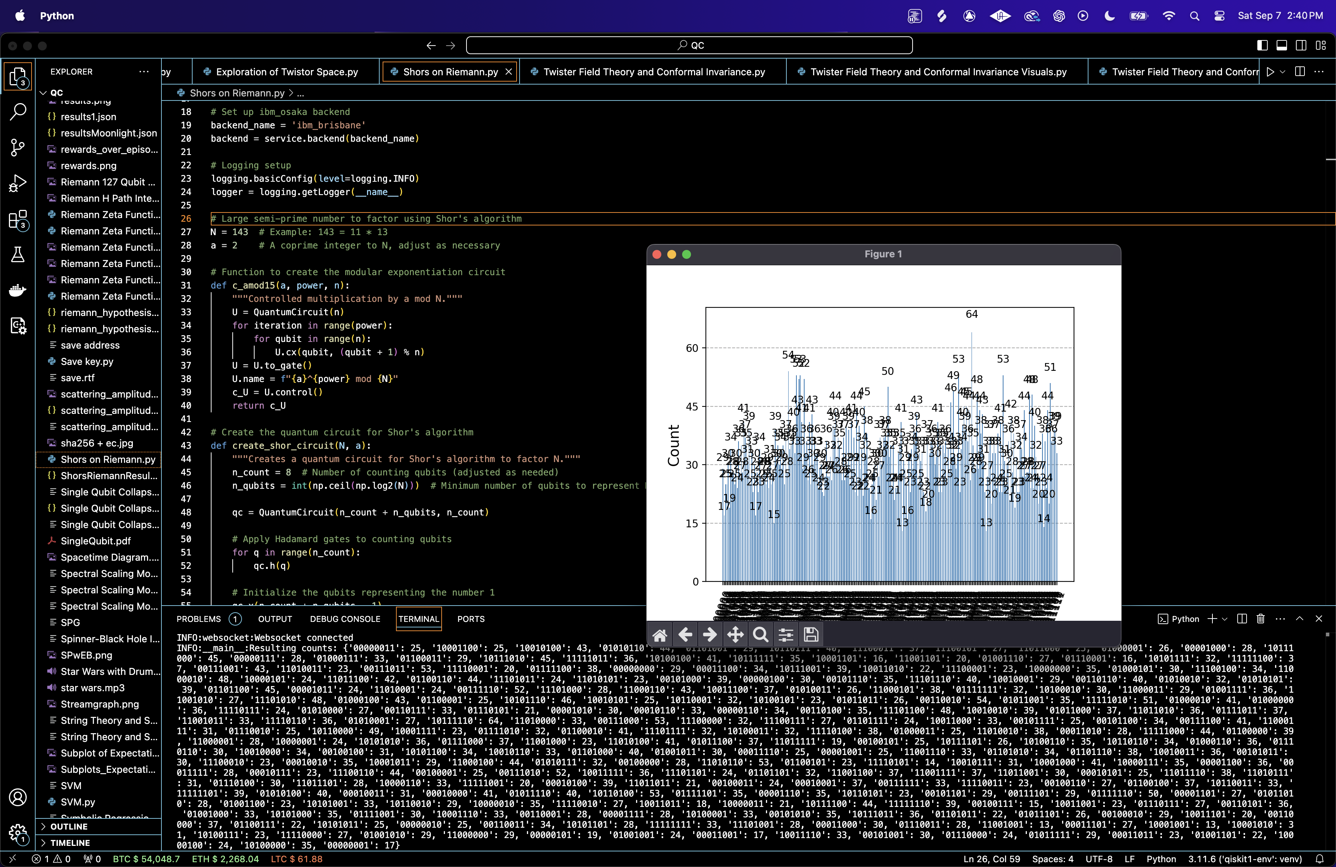Navigate back with the arrow near search
Image resolution: width=1336 pixels, height=867 pixels.
[x=430, y=45]
